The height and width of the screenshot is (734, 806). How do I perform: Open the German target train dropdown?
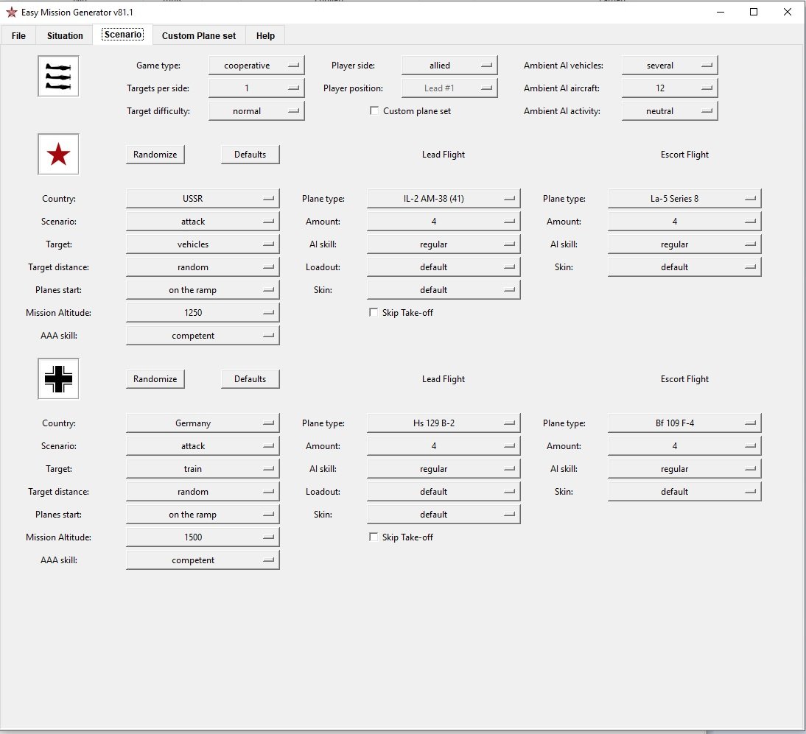[203, 469]
